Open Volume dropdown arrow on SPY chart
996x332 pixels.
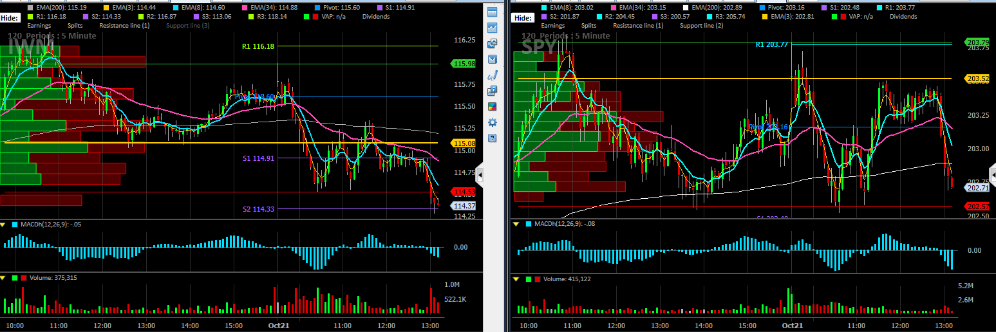516,279
